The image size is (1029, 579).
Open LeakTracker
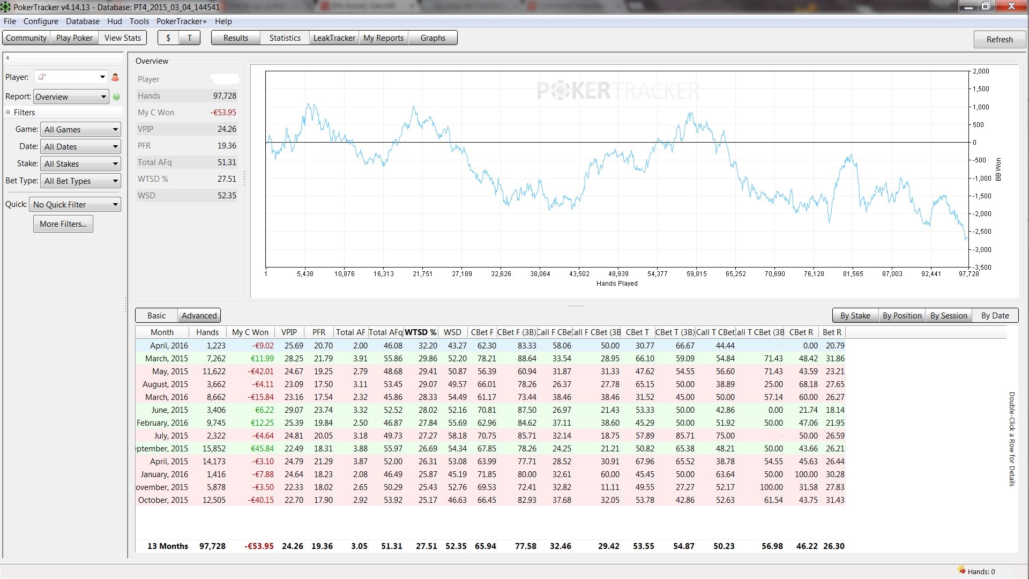click(334, 38)
